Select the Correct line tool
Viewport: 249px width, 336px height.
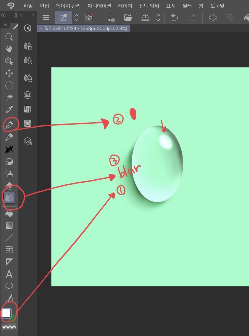click(x=9, y=298)
